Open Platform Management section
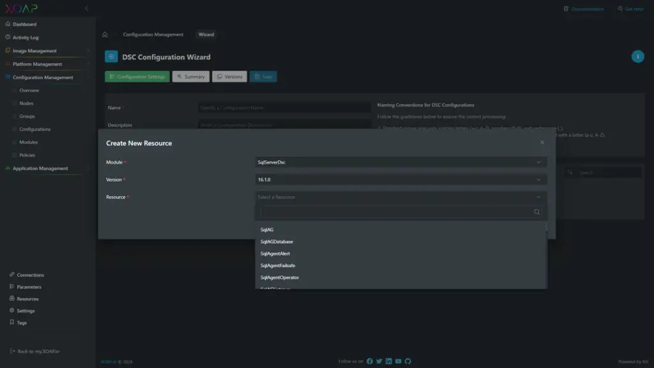 (37, 65)
